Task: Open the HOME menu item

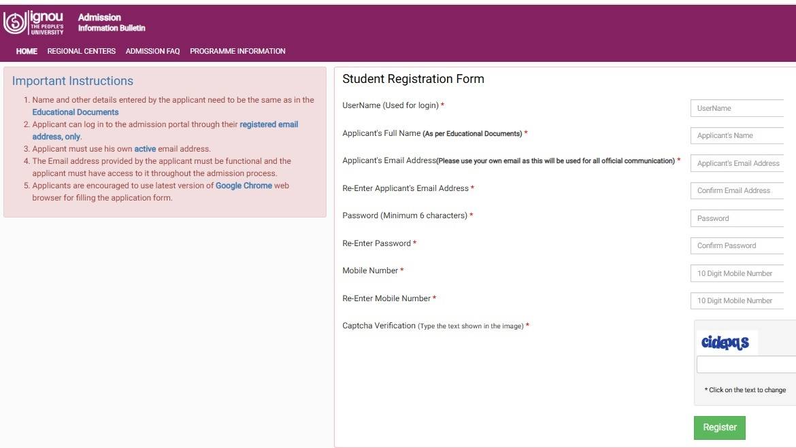Action: point(27,51)
